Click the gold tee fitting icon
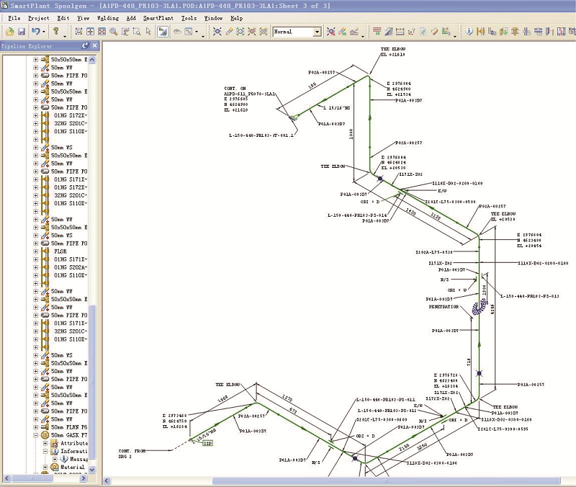Image resolution: width=576 pixels, height=487 pixels. [x=515, y=32]
